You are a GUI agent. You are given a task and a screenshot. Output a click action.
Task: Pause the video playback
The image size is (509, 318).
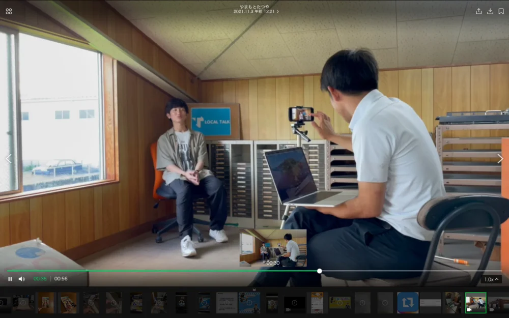[x=10, y=279]
